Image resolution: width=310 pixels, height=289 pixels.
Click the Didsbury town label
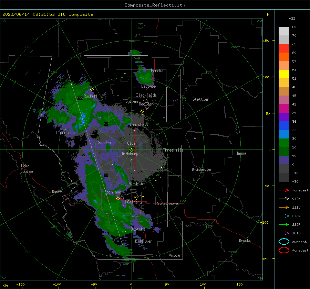130,154
